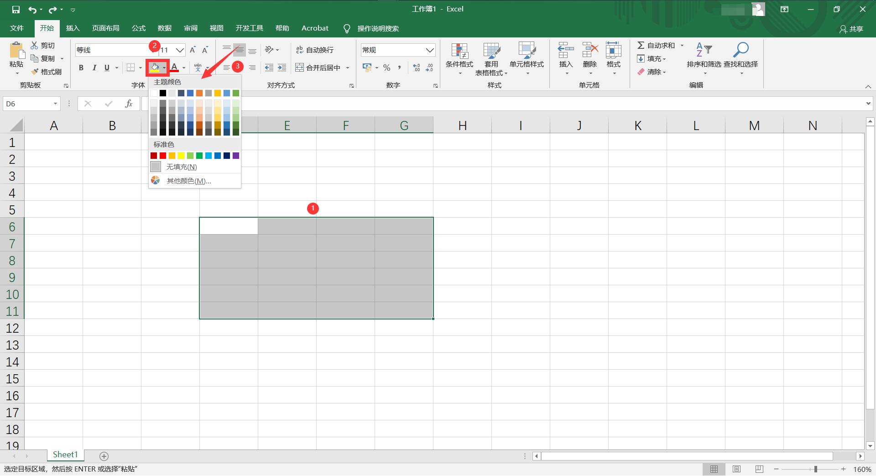The height and width of the screenshot is (476, 876).
Task: Cut selection with 剪切
Action: pos(43,45)
